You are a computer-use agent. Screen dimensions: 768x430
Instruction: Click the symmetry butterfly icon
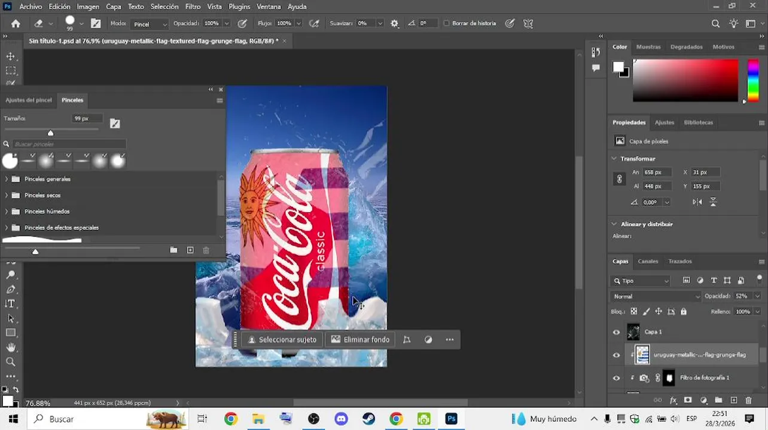point(528,23)
